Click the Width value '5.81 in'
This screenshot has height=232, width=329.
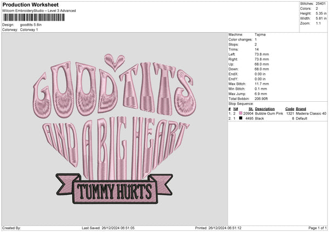tap(321, 19)
